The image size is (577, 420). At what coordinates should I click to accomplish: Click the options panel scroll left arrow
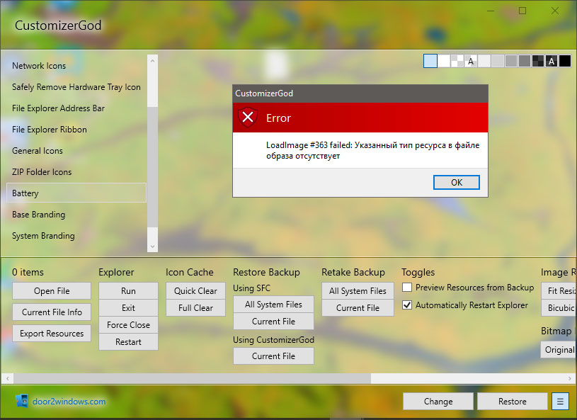(x=7, y=378)
